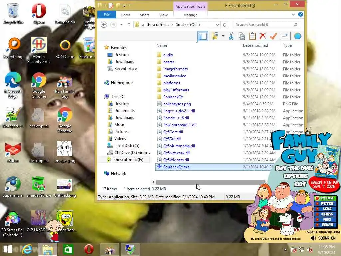Viewport: 341px width, 256px height.
Task: Select the audio folder
Action: (168, 55)
